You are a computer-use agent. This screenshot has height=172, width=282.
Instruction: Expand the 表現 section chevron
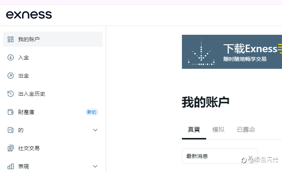[95, 166]
